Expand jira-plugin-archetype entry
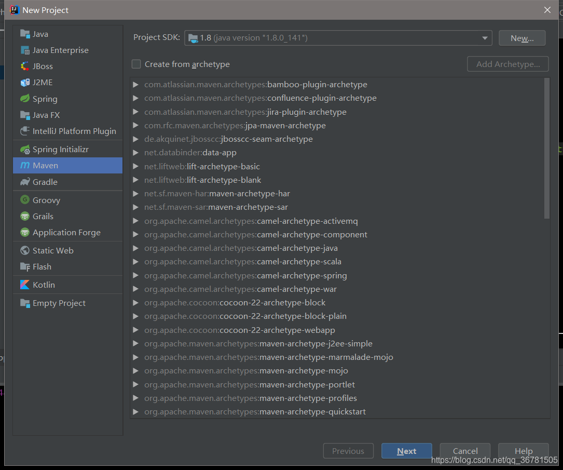 pos(136,112)
